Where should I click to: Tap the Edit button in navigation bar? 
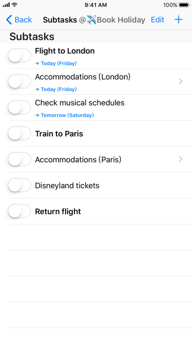tap(157, 20)
